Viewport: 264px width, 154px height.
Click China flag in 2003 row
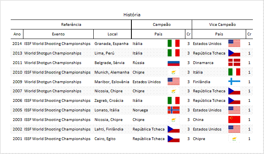[234, 119]
